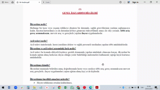
Task: Open Yandex Browser from the taskbar
Action: point(47,87)
